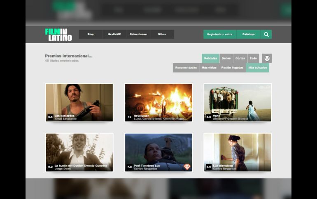Sort by Más vistas
Screen dimensions: 317x199
(209, 68)
